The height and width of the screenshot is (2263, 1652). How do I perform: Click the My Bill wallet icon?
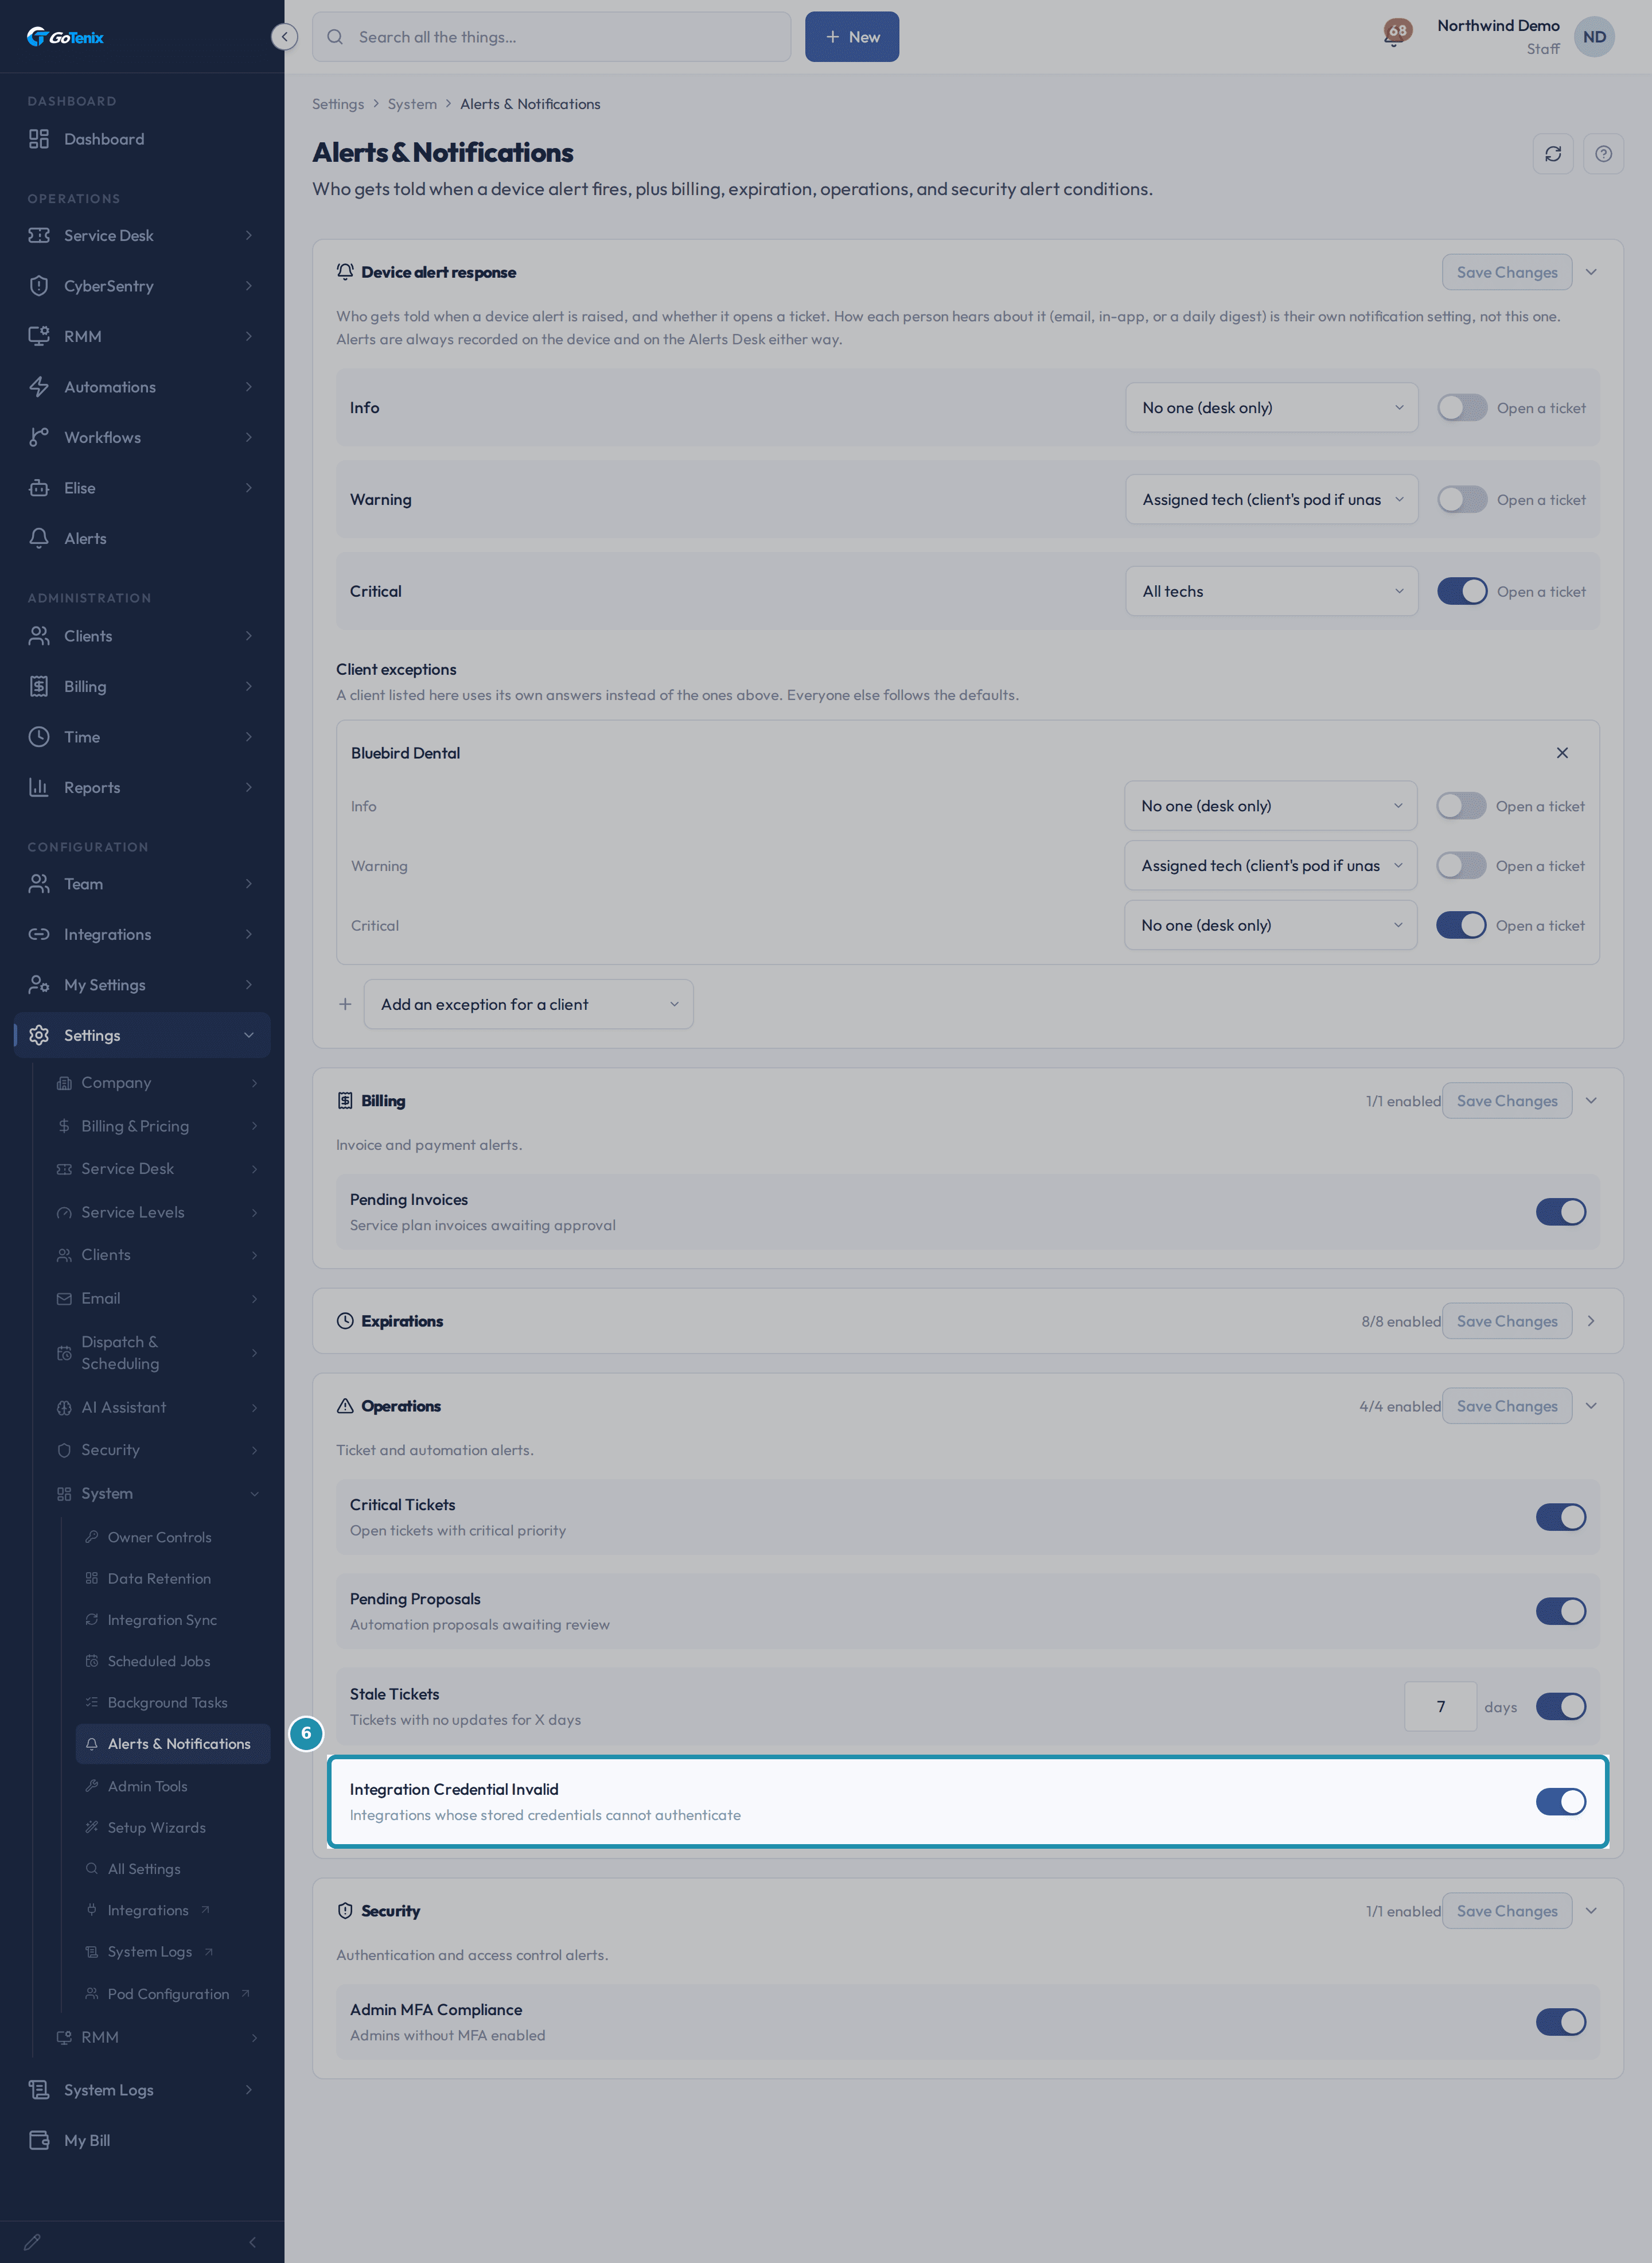tap(39, 2140)
